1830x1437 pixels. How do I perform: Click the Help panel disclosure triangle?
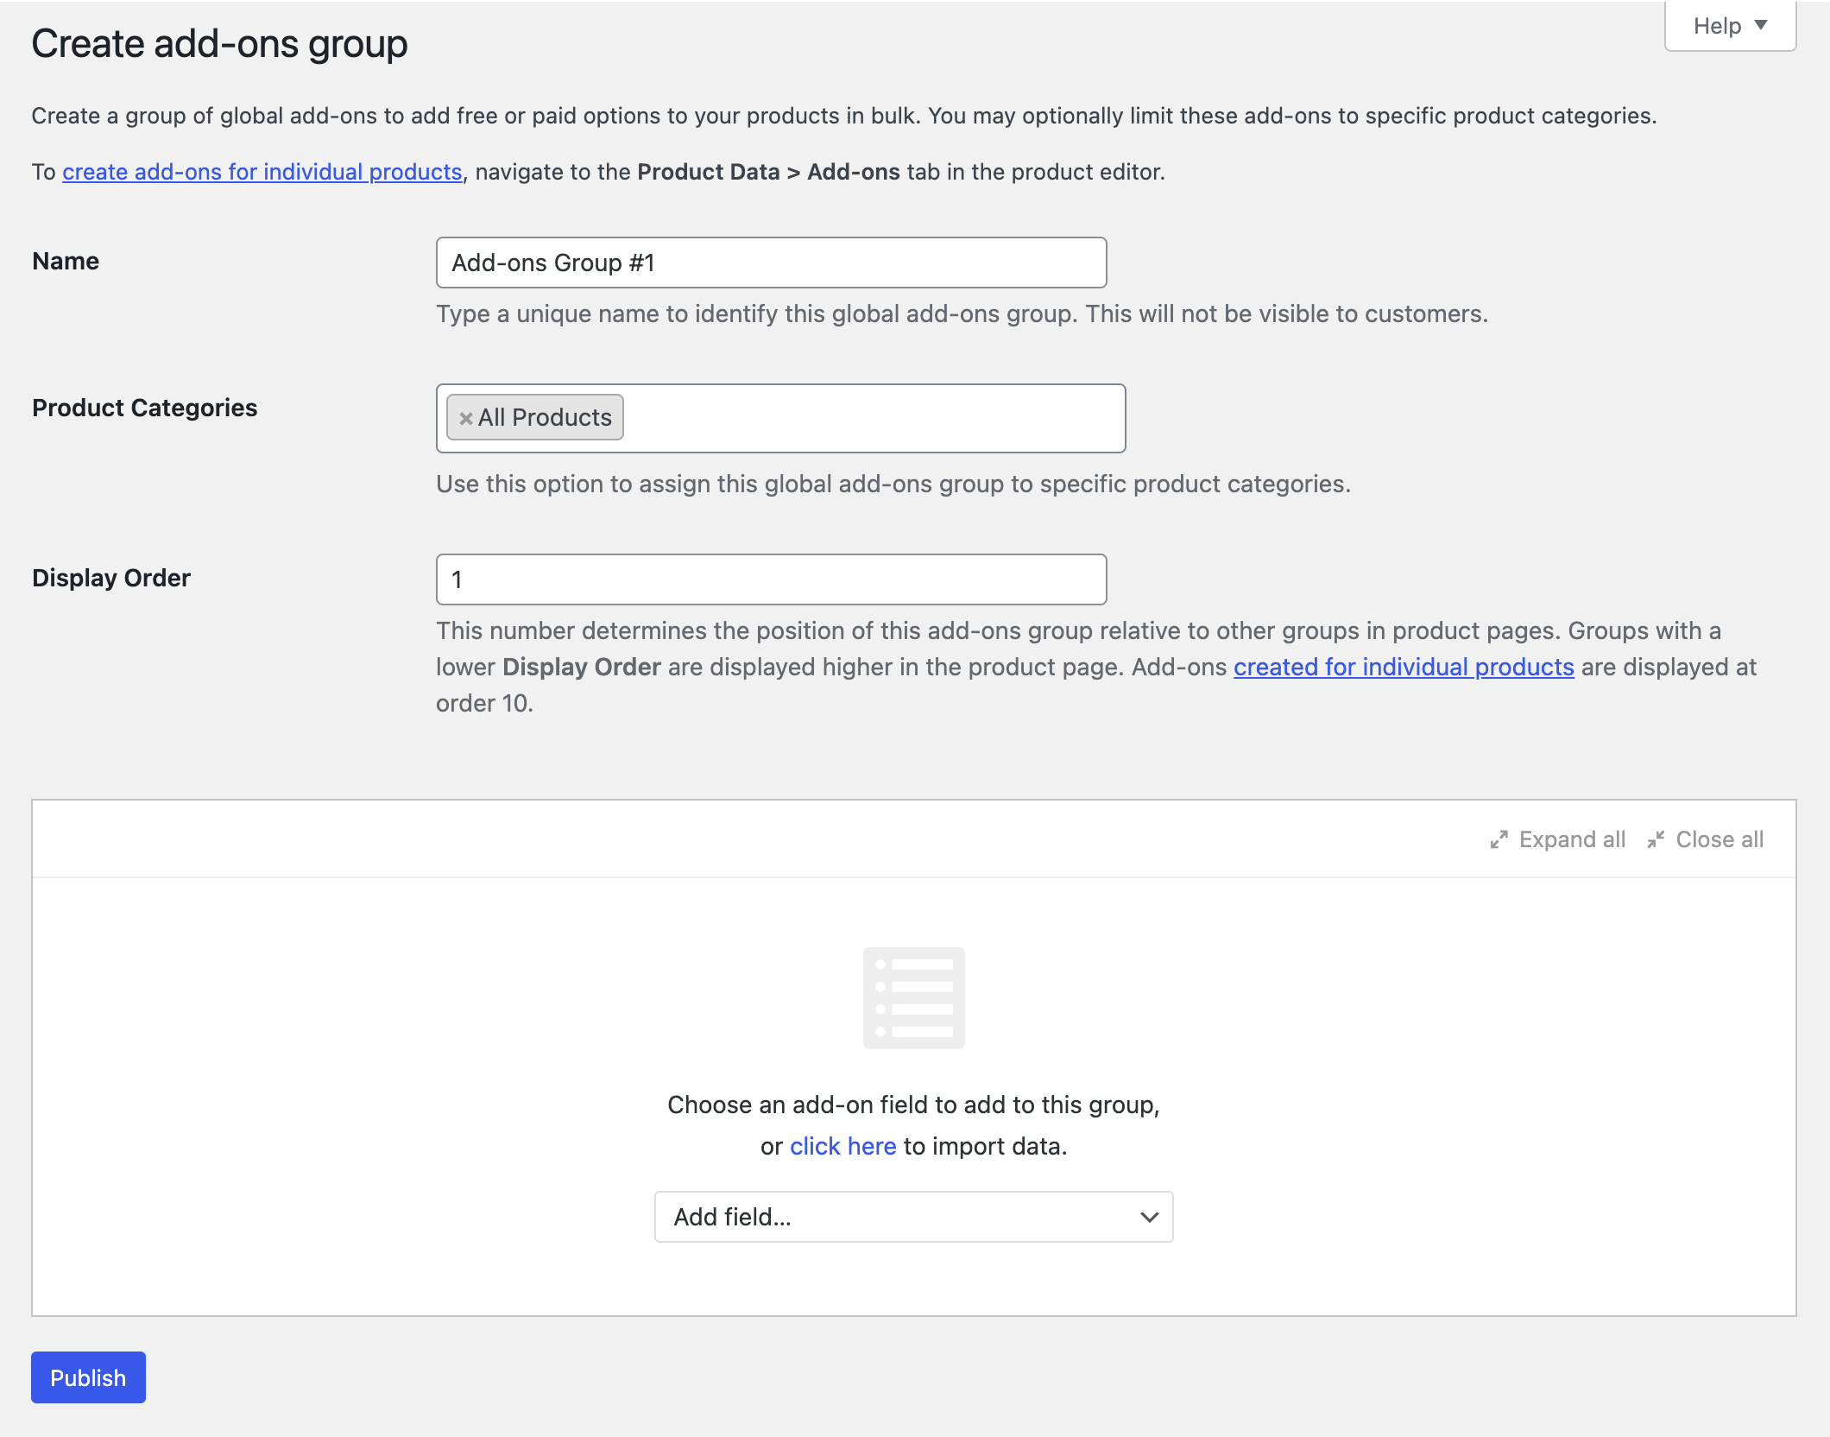click(1763, 26)
